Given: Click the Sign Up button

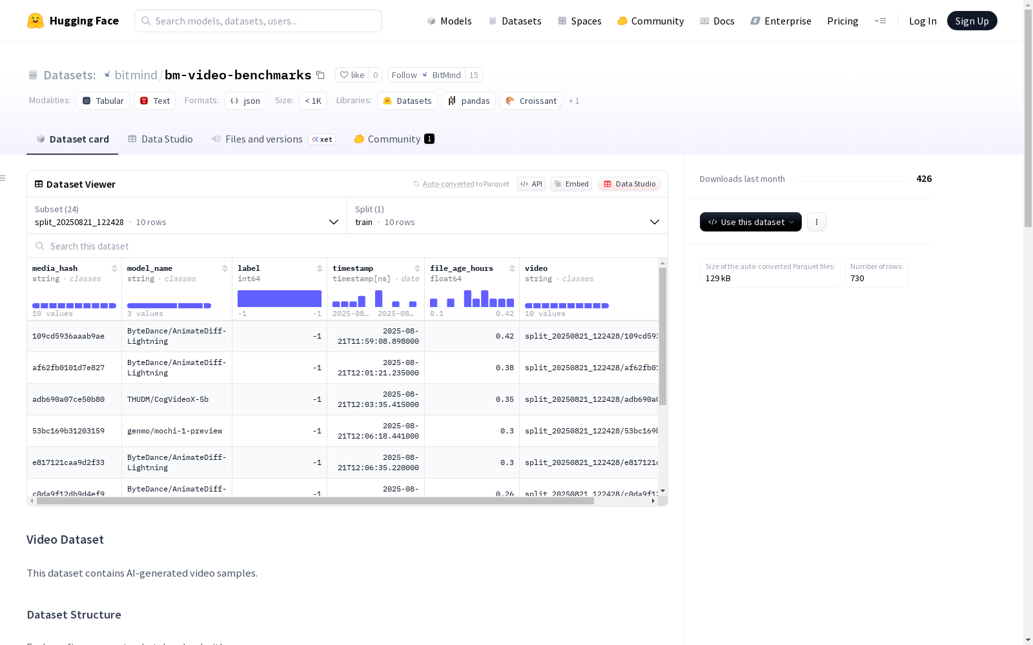Looking at the screenshot, I should click(x=972, y=21).
